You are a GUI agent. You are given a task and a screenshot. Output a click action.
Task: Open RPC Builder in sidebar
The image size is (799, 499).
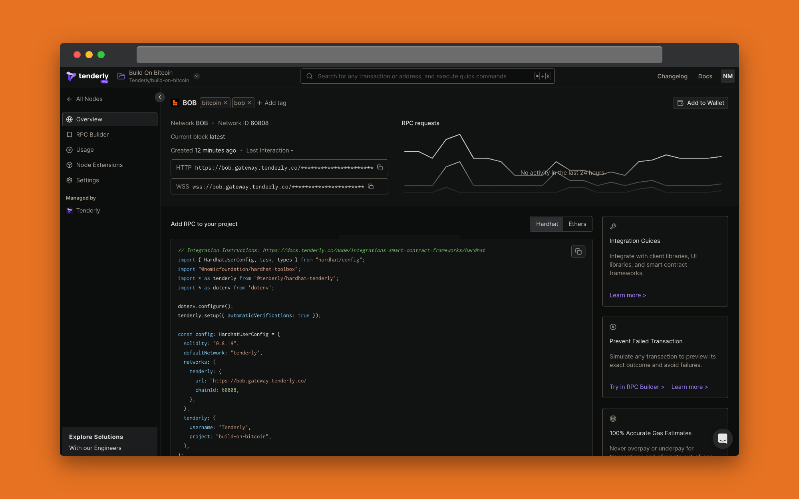(92, 135)
